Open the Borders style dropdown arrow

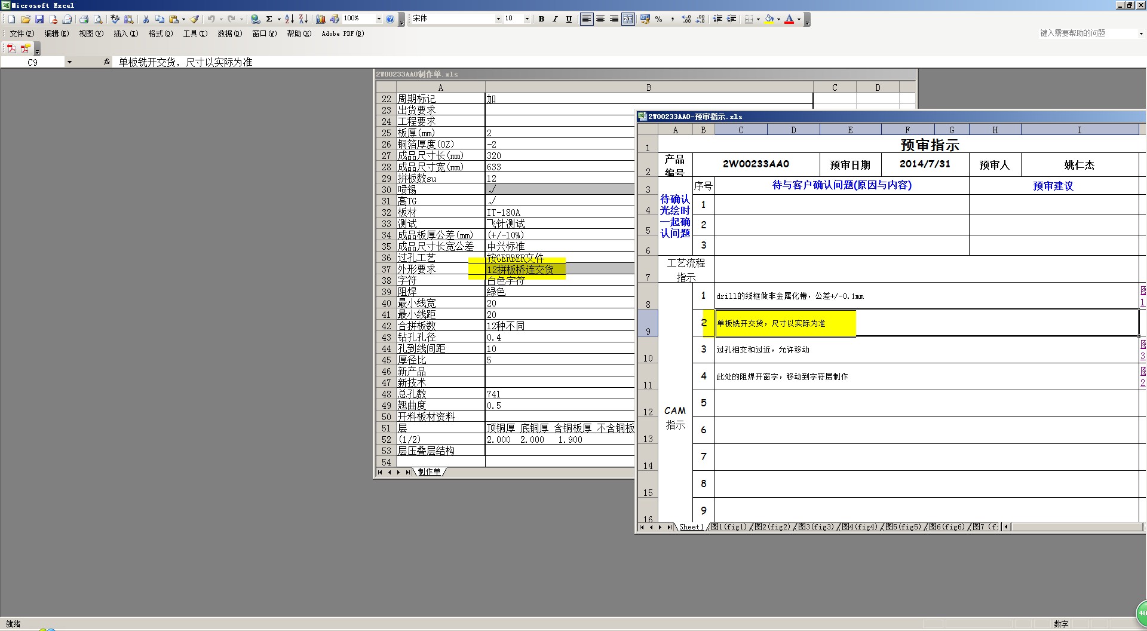(x=758, y=19)
